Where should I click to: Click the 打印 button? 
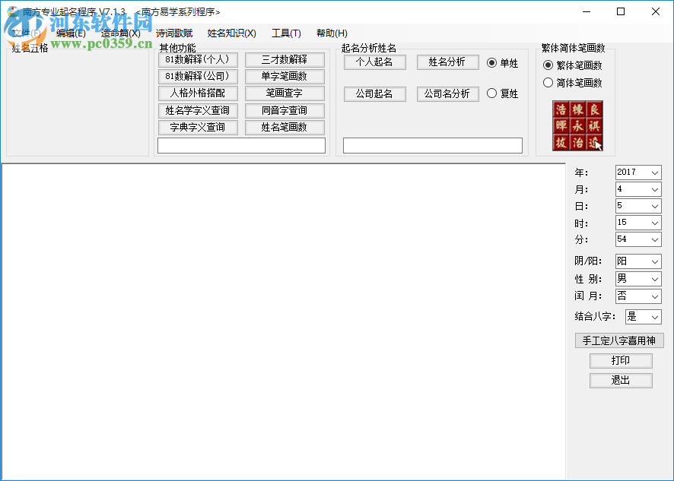(x=621, y=360)
